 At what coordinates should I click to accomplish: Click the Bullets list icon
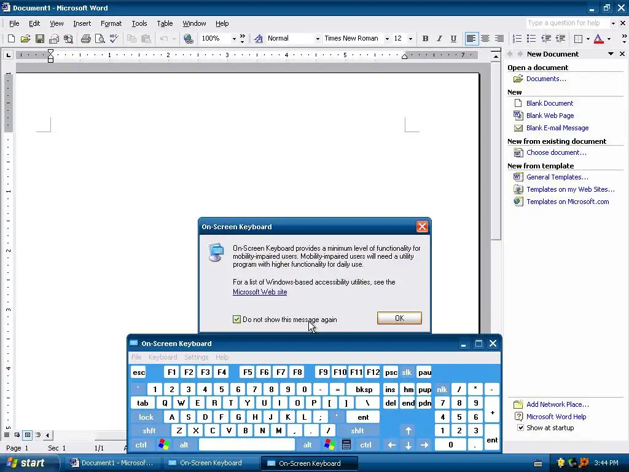[531, 39]
